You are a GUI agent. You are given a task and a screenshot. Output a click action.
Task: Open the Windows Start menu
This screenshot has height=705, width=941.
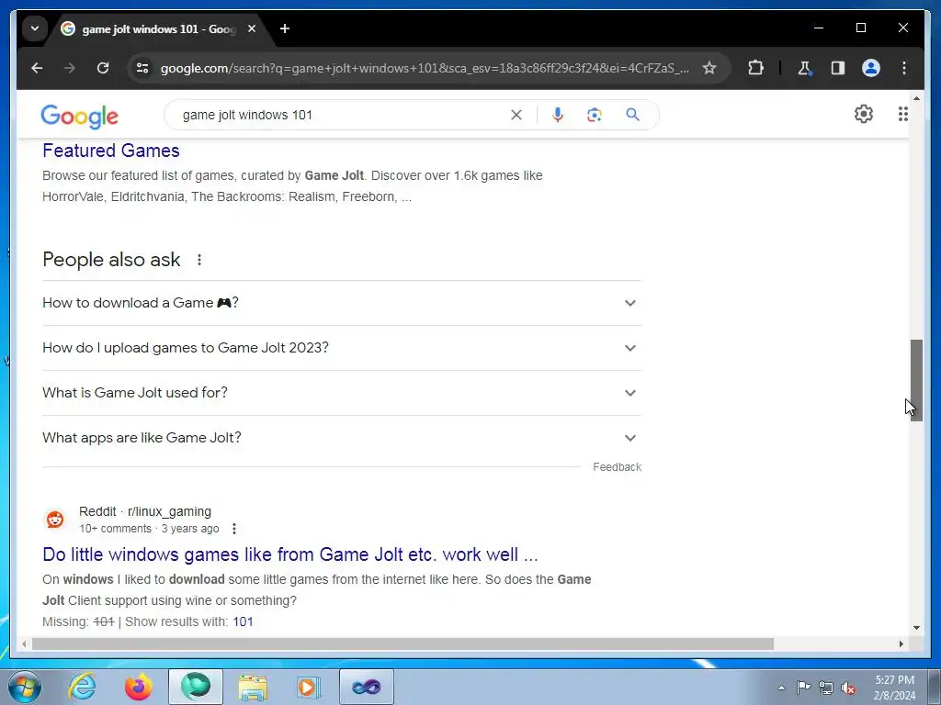pos(25,687)
